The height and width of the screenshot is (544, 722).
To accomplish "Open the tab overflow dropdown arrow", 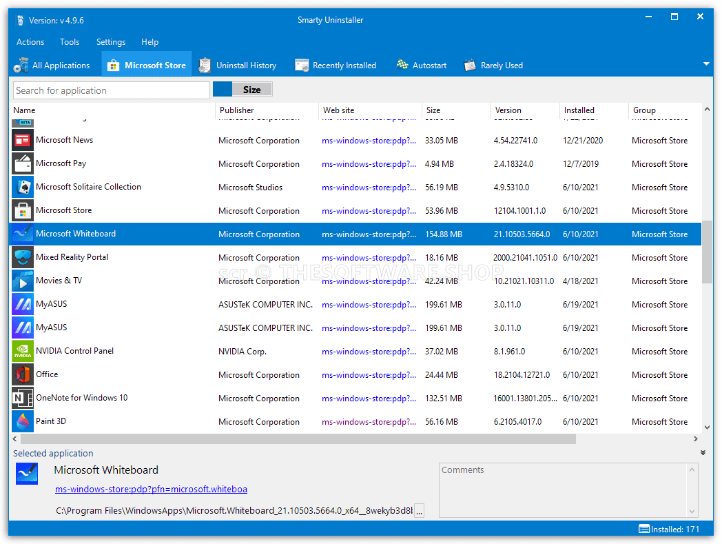I will (x=706, y=64).
